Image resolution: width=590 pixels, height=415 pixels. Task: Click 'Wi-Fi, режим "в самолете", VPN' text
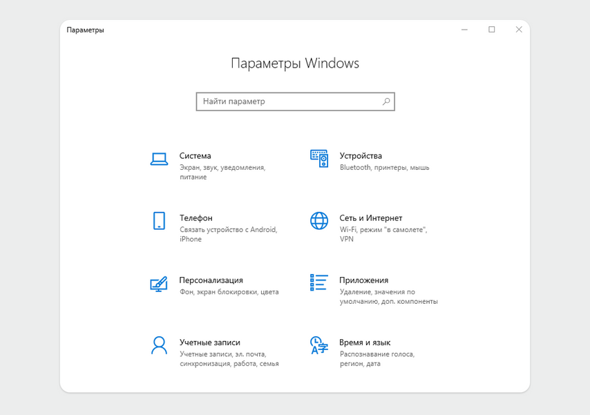(383, 234)
